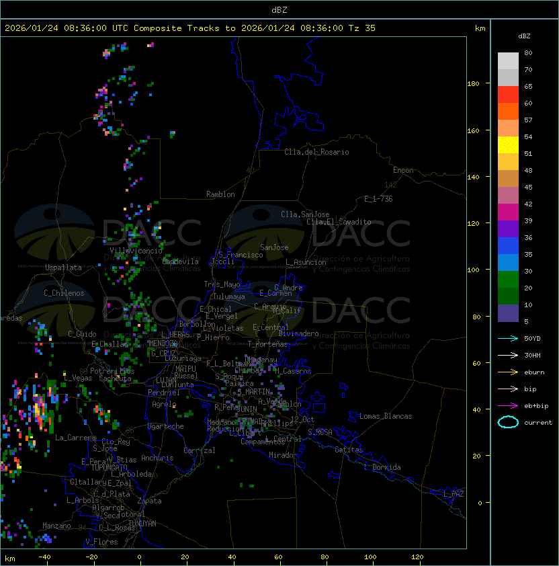Choose the royal blue swatch above 35
Viewport: 559px width, 566px height.
pos(508,246)
